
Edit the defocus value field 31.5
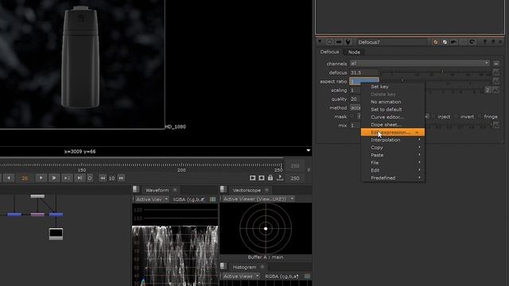[x=363, y=72]
